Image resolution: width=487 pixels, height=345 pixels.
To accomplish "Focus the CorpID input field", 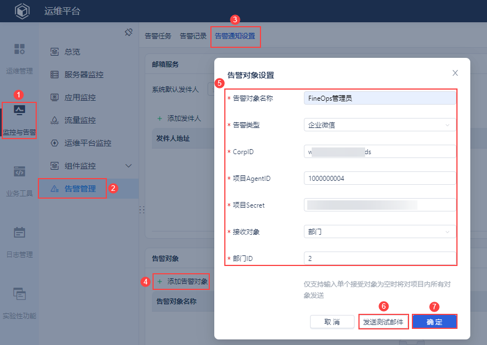I will [x=380, y=151].
